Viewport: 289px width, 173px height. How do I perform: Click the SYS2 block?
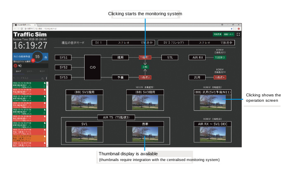[63, 67]
